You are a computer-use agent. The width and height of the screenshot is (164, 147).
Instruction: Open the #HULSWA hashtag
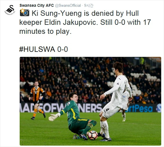coord(37,49)
